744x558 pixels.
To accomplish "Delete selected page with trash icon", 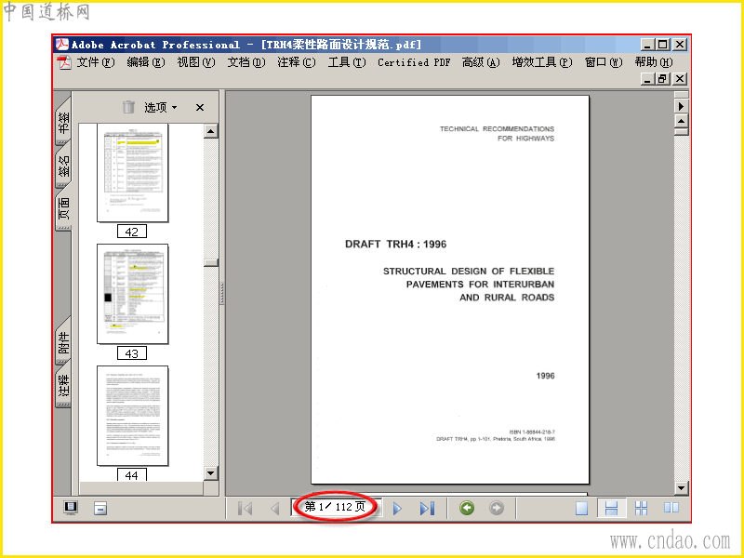I will click(x=128, y=107).
